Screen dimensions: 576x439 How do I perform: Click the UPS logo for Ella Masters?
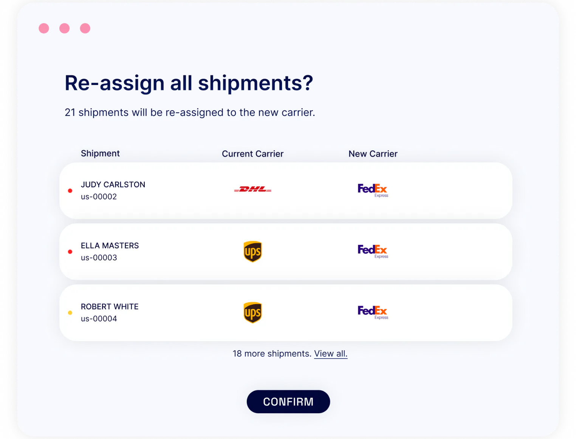click(252, 252)
